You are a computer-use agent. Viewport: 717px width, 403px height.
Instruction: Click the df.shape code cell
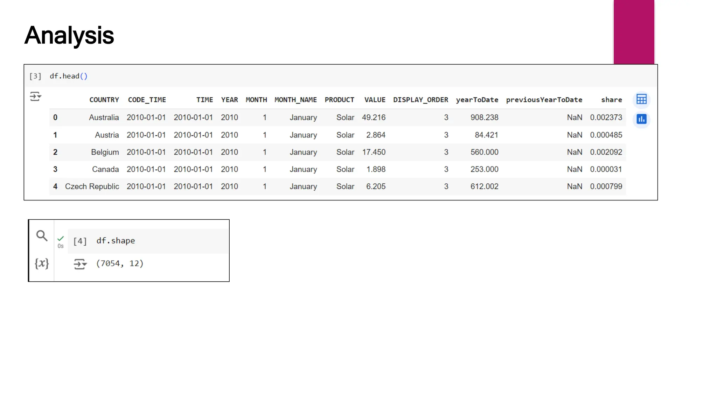[x=116, y=241]
